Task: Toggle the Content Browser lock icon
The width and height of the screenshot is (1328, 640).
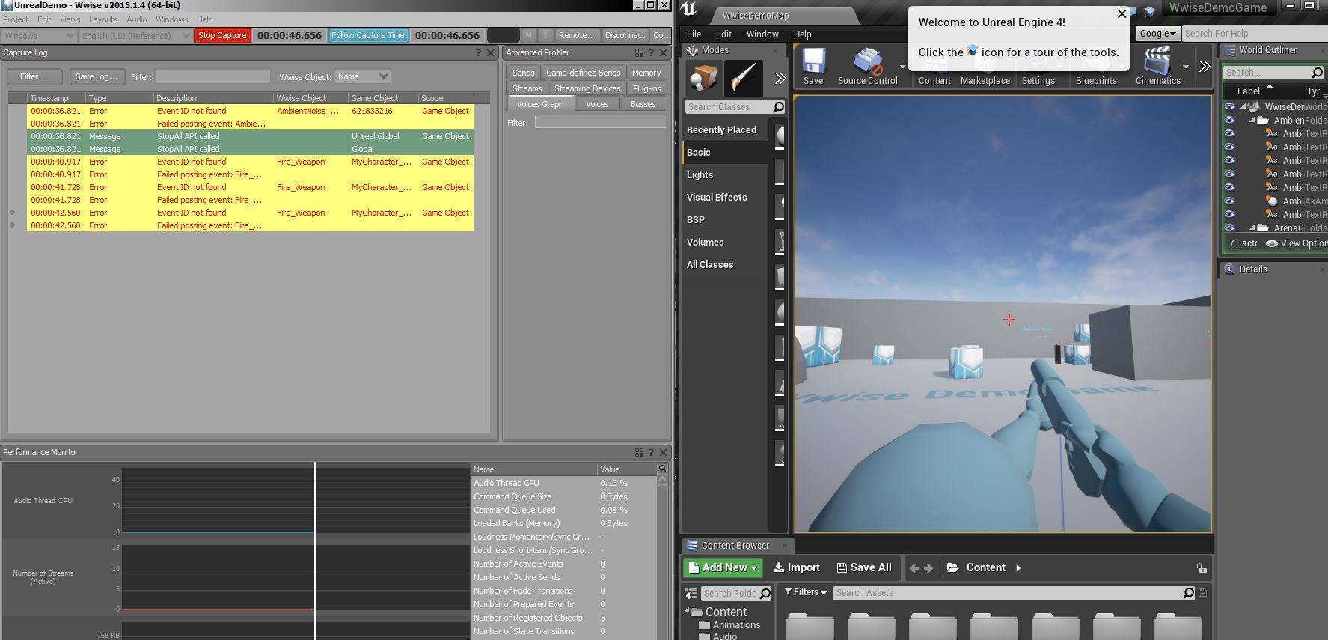Action: (x=1202, y=568)
